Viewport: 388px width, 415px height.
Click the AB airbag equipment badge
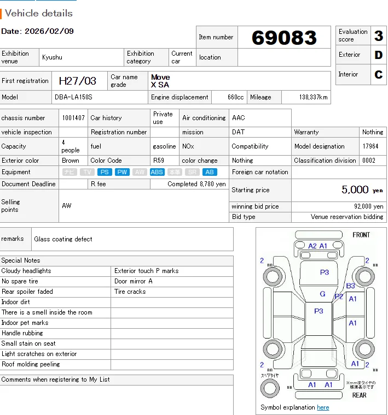click(210, 172)
